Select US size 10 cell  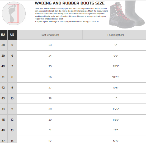tap(12, 98)
